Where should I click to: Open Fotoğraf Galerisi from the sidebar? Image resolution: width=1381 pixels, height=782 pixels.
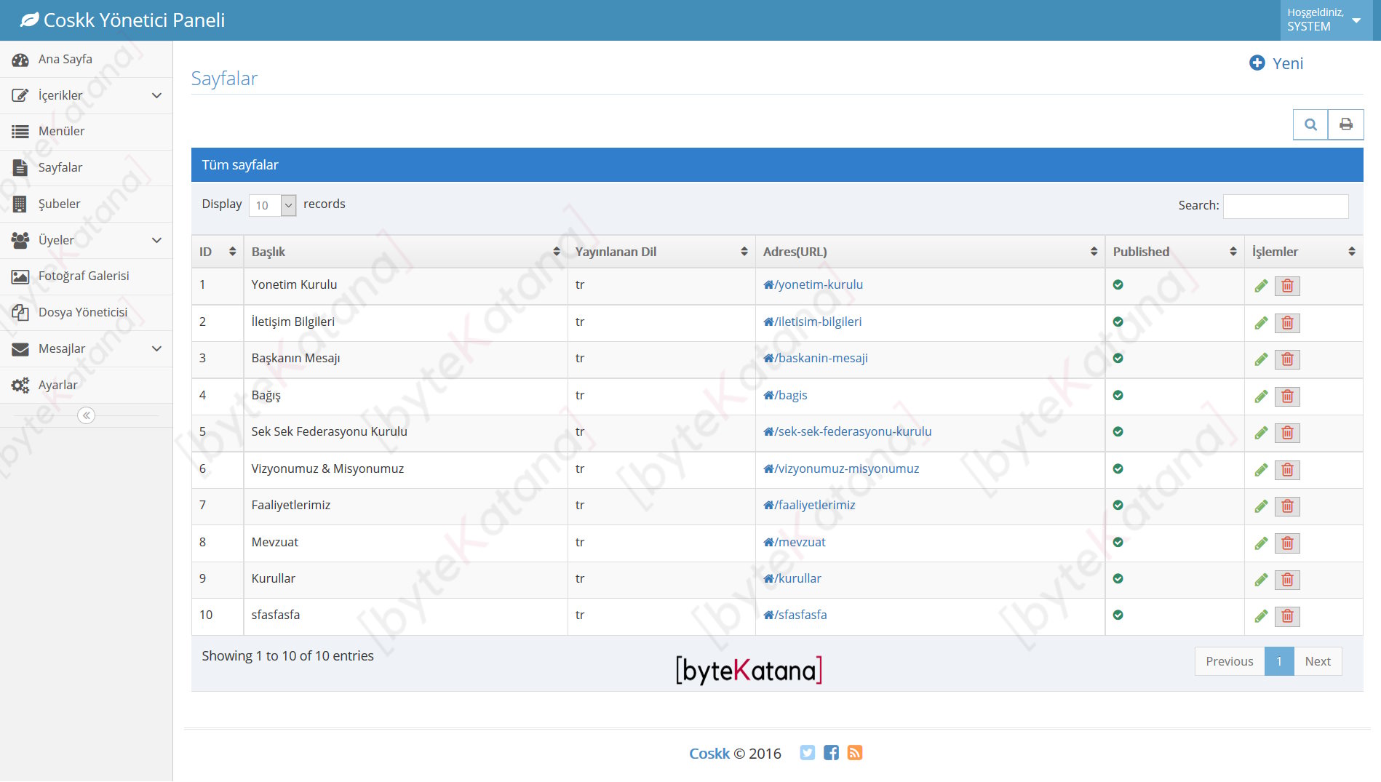coord(84,276)
